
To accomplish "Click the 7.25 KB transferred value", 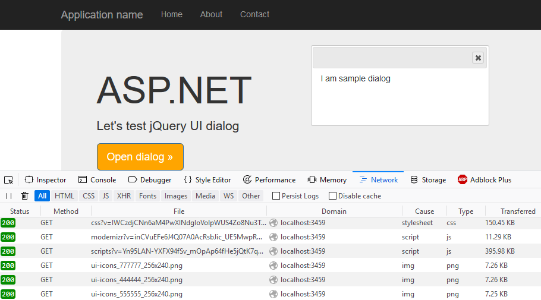I will (496, 294).
